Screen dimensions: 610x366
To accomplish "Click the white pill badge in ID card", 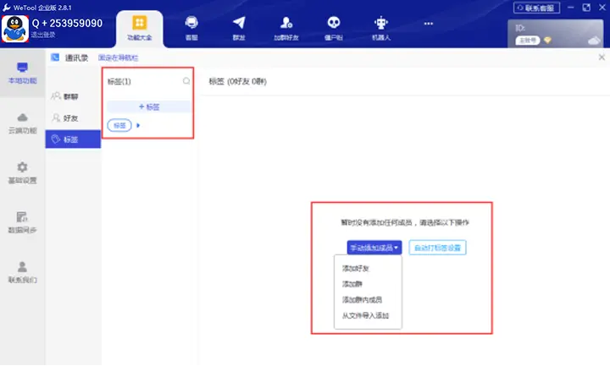I will (528, 40).
